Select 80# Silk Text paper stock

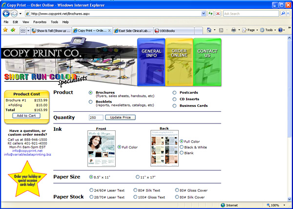tap(135, 190)
